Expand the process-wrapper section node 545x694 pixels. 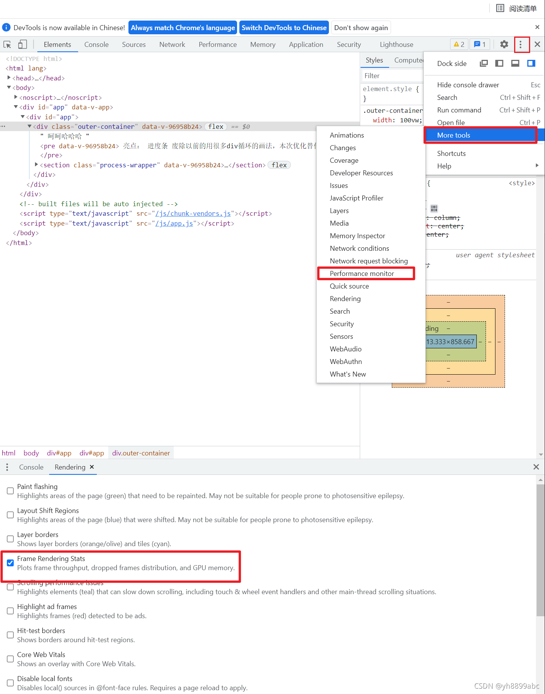click(x=37, y=165)
